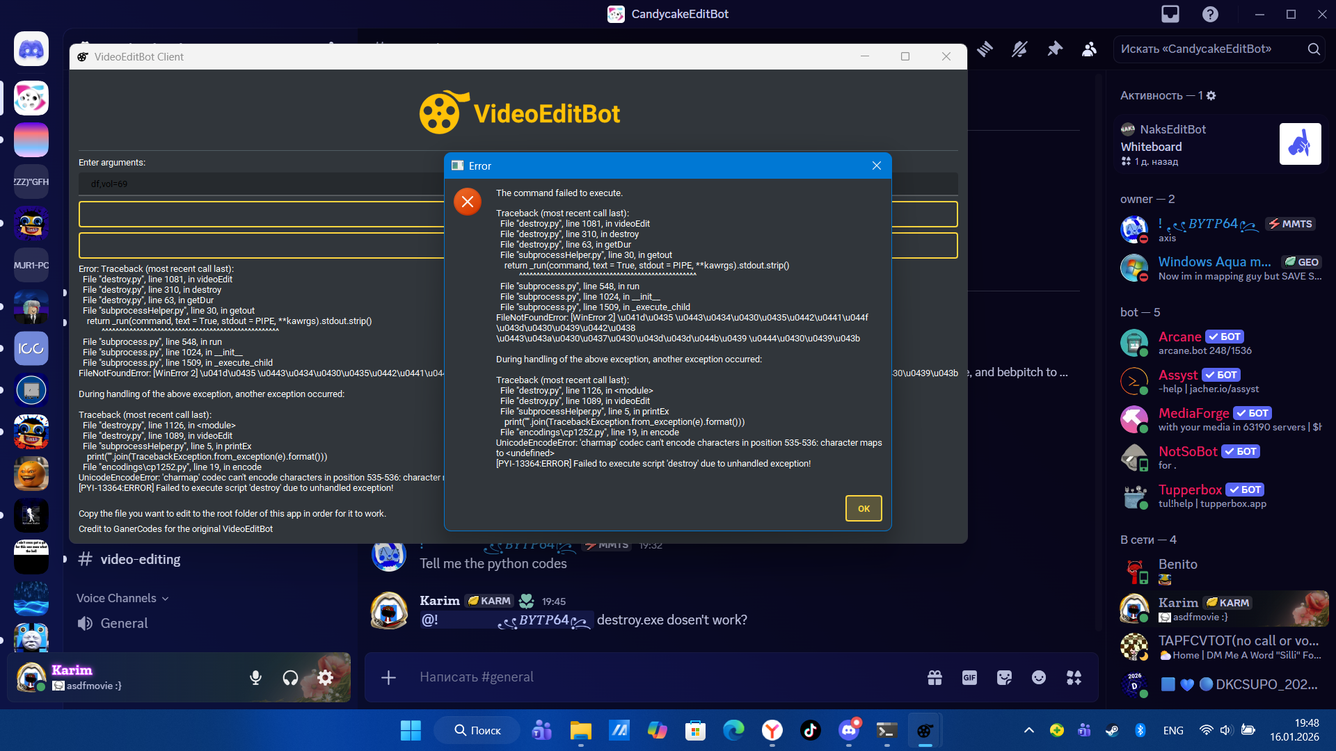The width and height of the screenshot is (1336, 751).
Task: Open pinned messages icon
Action: pyautogui.click(x=1055, y=49)
